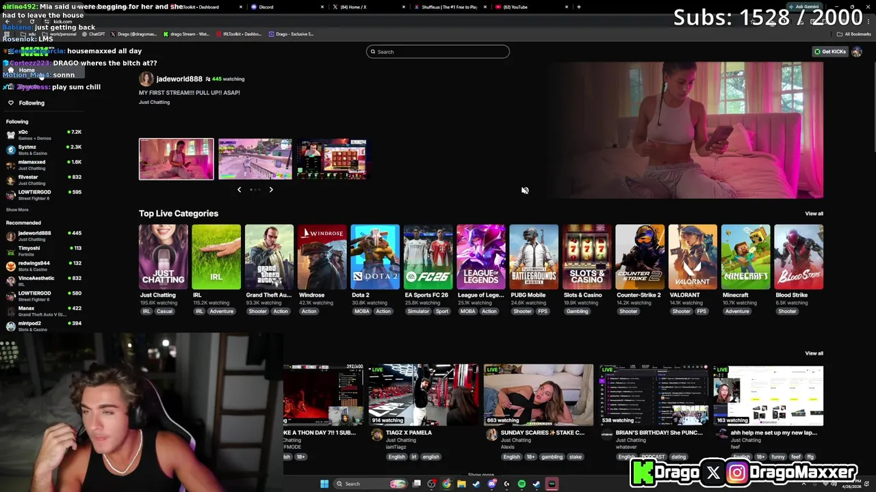Image resolution: width=876 pixels, height=492 pixels.
Task: Open the PUBG Mobile category card
Action: [x=534, y=256]
